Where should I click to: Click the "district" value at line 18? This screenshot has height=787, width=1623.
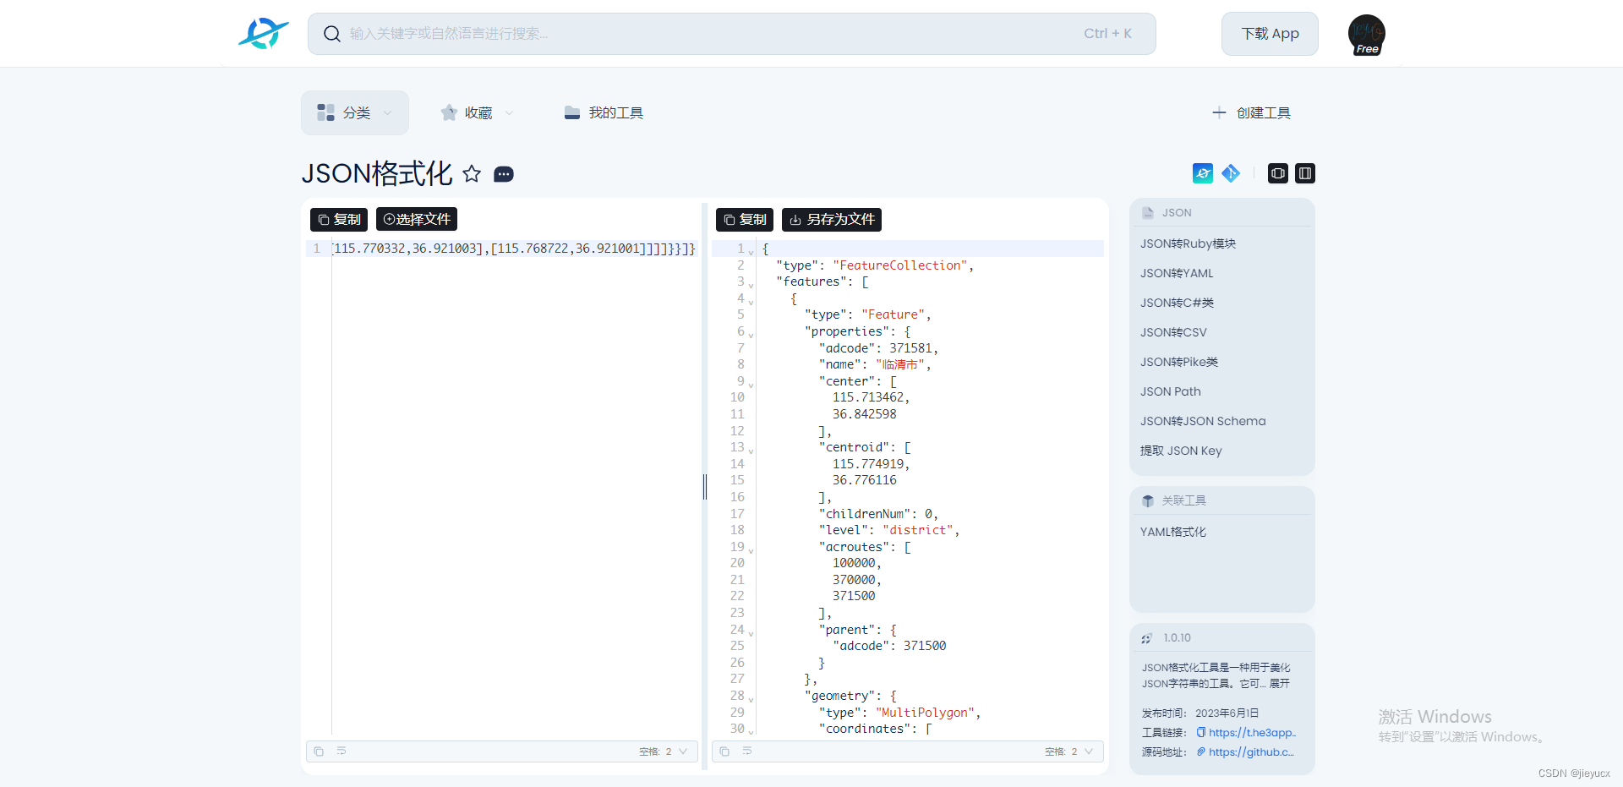[918, 530]
